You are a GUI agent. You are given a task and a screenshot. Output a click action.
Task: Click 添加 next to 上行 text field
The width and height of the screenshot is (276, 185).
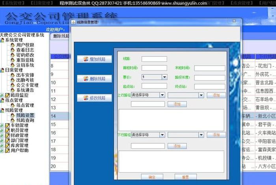[x=177, y=104]
